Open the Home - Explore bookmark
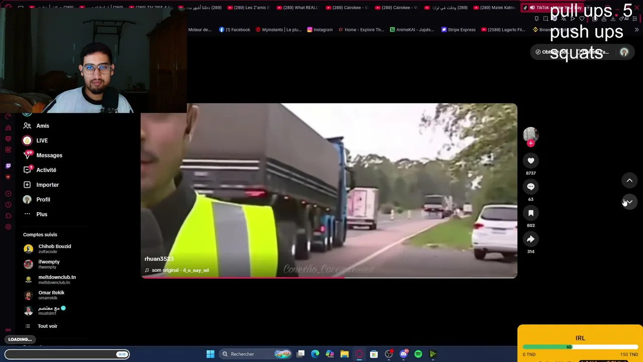The width and height of the screenshot is (643, 362). tap(361, 30)
